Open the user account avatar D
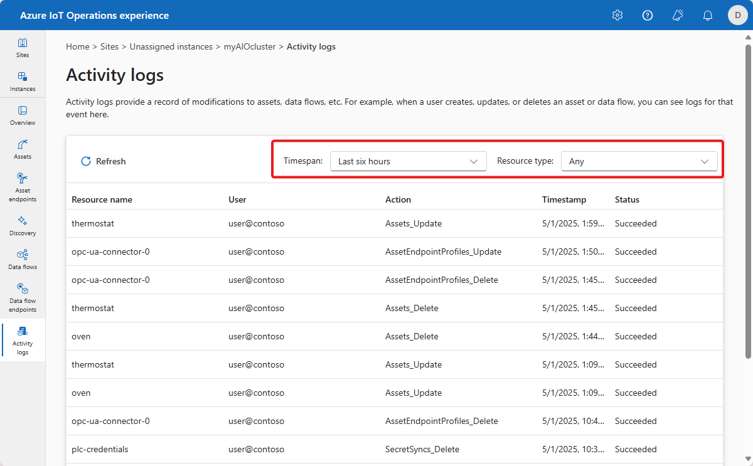Viewport: 753px width, 466px height. pyautogui.click(x=737, y=15)
